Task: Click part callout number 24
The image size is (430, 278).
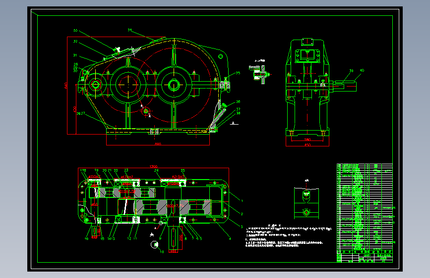Action: point(156,170)
